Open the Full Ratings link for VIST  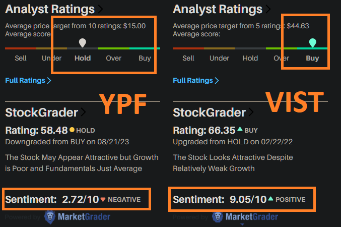point(196,80)
